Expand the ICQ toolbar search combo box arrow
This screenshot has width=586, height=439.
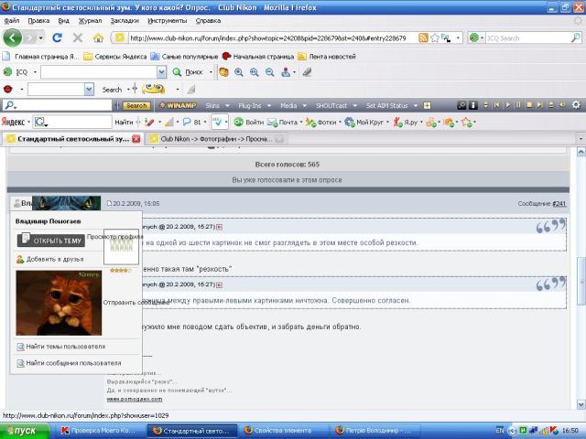point(161,72)
